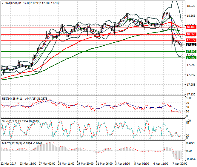Select the 6 Apr 11:00 time label
Screen dimensions: 197x167
[161, 164]
